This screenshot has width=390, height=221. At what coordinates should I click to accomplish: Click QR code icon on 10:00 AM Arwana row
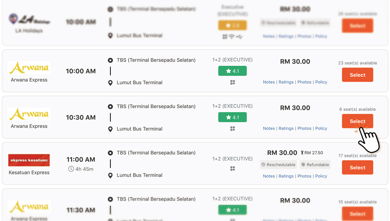tap(232, 82)
